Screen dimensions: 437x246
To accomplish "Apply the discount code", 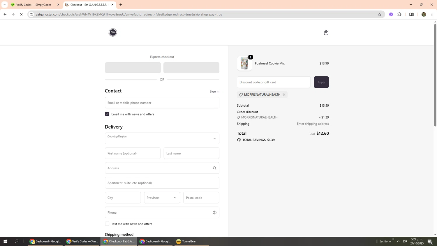I will (x=321, y=82).
